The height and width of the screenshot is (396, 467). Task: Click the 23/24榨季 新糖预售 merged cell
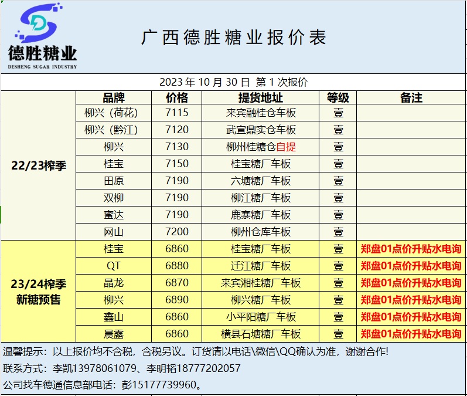[x=39, y=292]
